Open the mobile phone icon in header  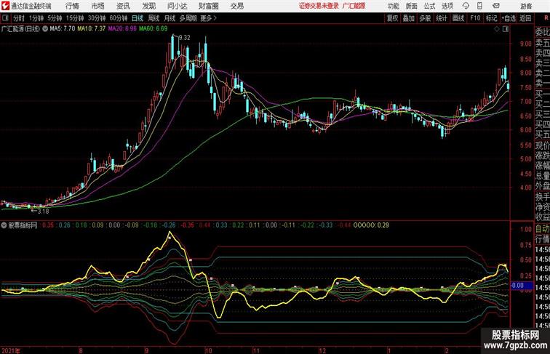pyautogui.click(x=479, y=6)
